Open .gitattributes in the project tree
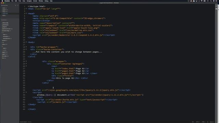 click(5, 25)
